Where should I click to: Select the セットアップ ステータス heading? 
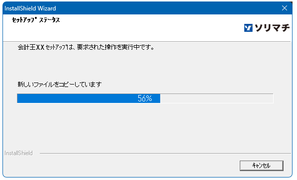click(x=36, y=20)
